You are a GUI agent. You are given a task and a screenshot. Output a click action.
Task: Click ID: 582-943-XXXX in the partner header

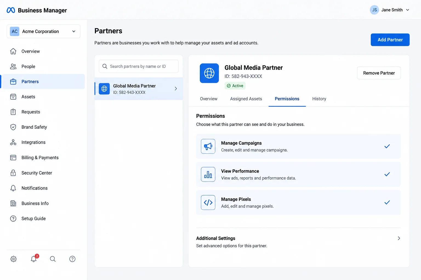(x=243, y=76)
